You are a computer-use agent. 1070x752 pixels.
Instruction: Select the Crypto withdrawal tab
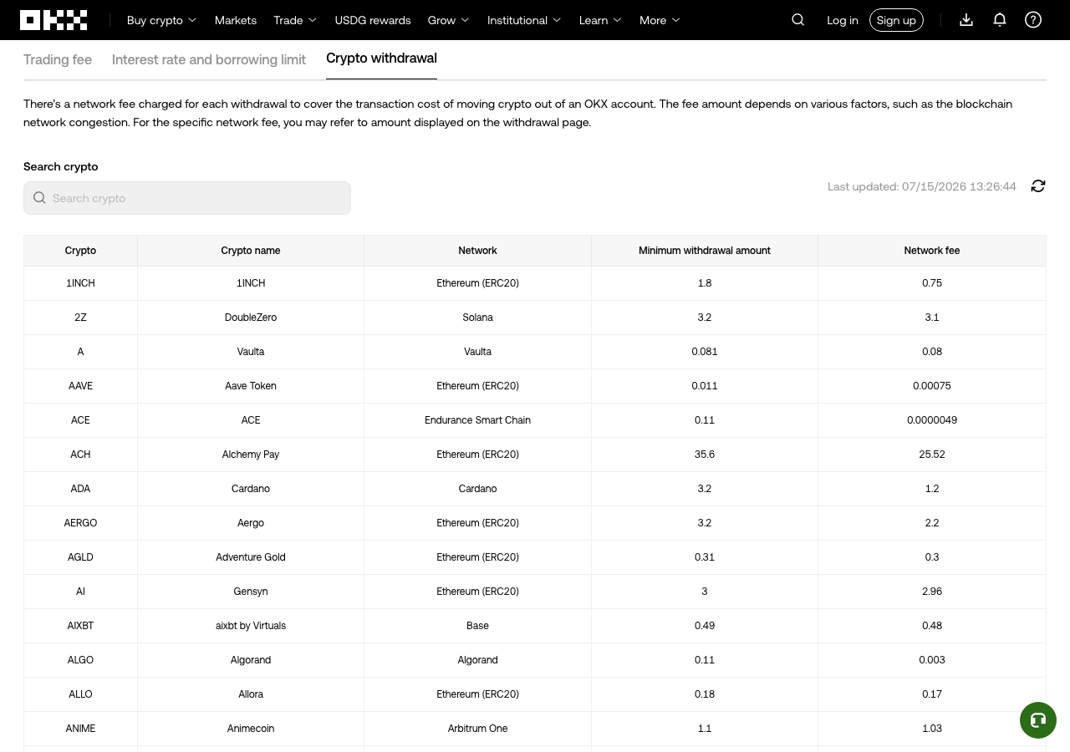pyautogui.click(x=381, y=58)
